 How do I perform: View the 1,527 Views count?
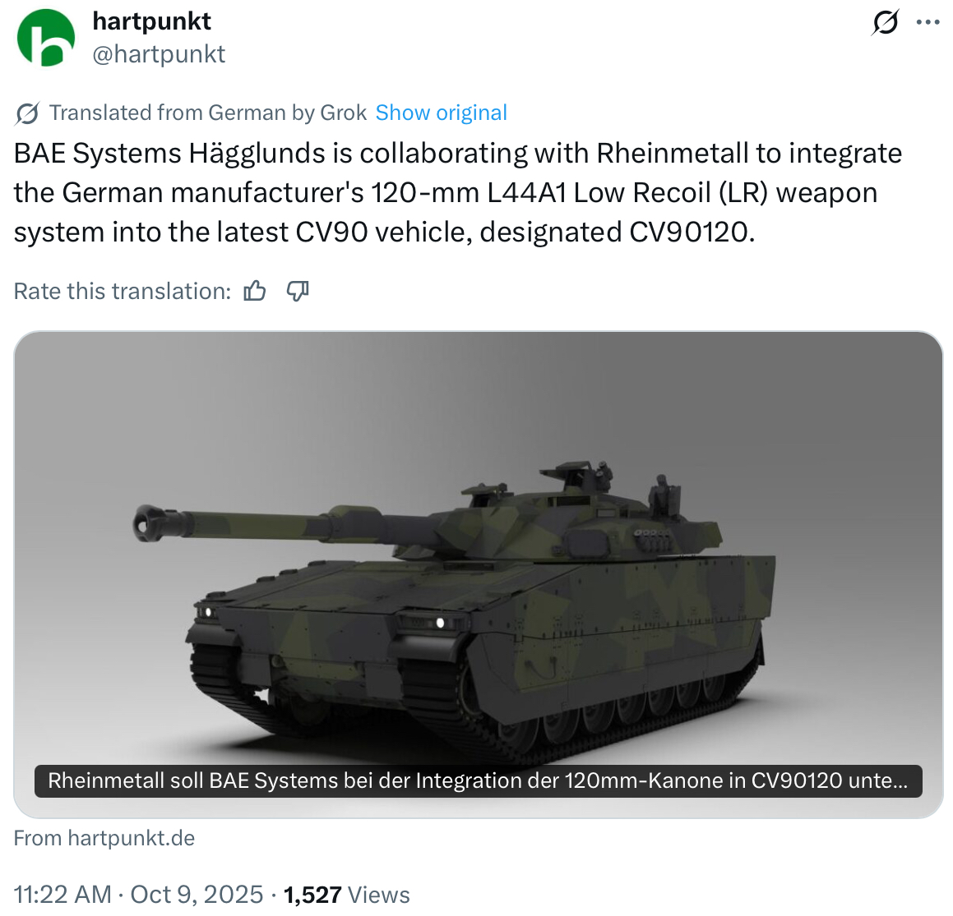tap(346, 894)
